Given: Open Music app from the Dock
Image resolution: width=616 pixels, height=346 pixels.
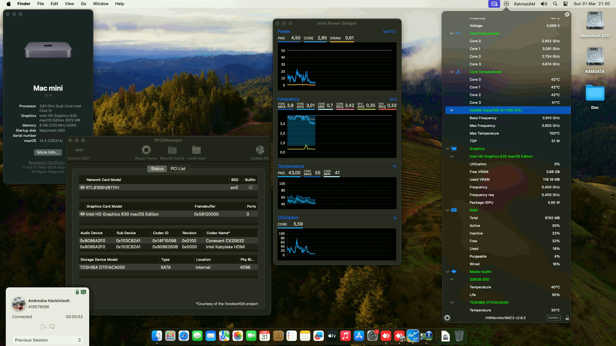Looking at the screenshot, I should coord(346,336).
